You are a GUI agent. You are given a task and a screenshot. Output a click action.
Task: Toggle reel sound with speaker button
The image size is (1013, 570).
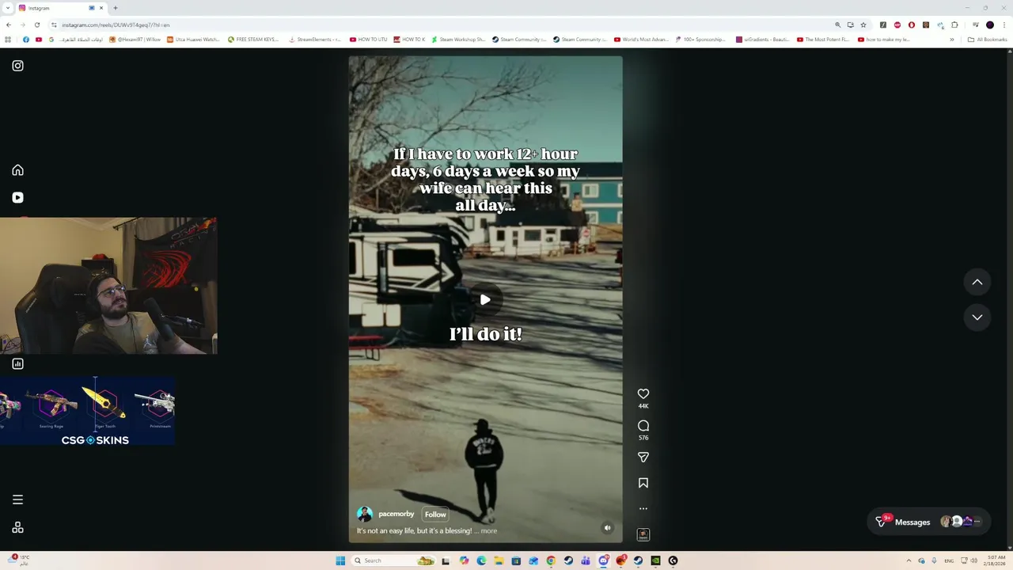tap(608, 528)
